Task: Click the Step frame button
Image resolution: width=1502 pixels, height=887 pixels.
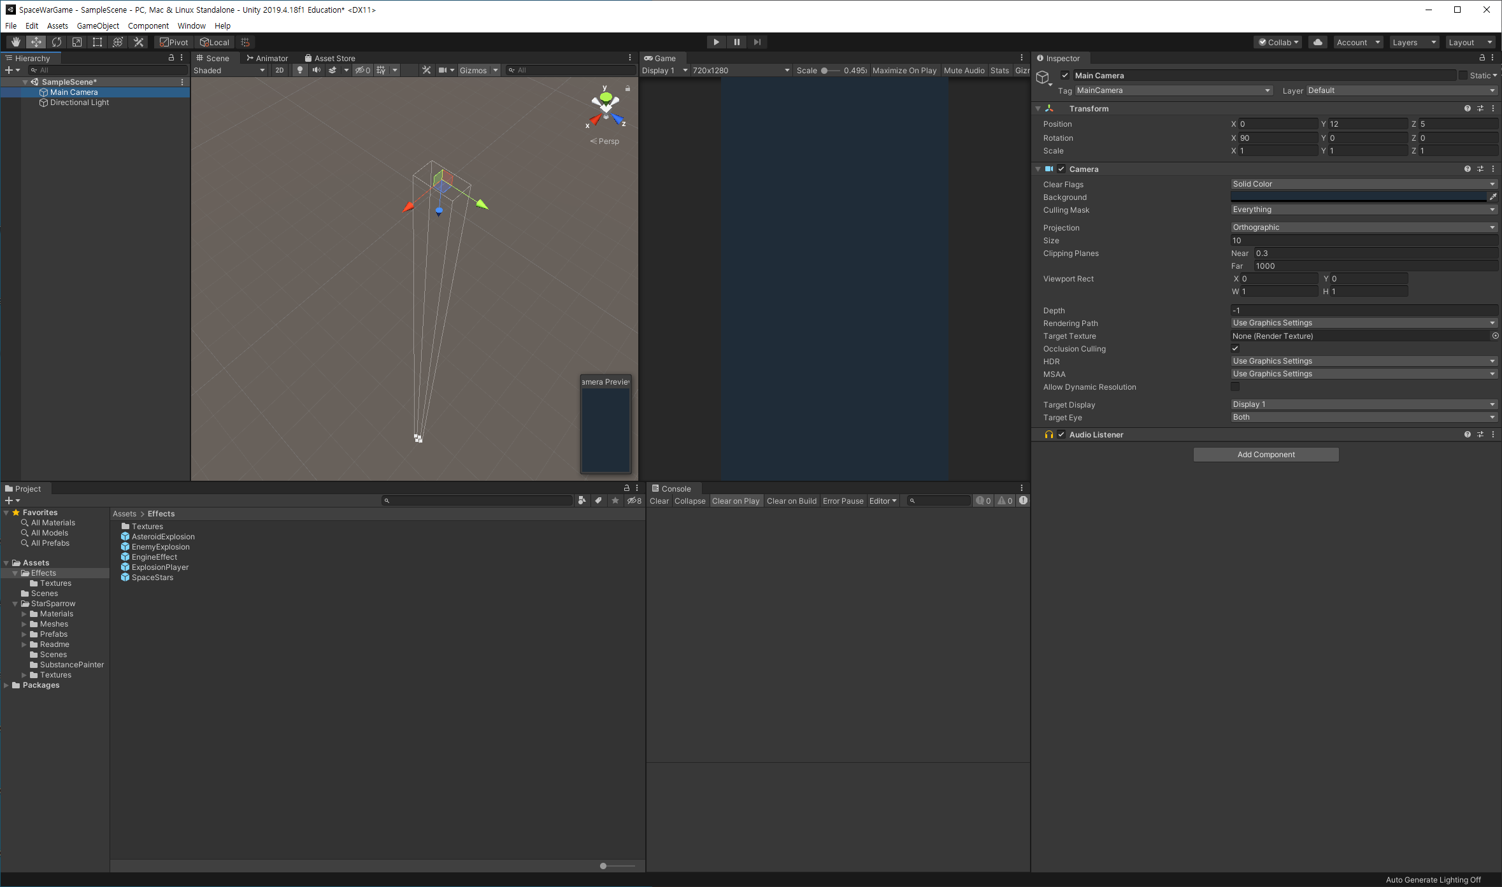Action: tap(757, 42)
